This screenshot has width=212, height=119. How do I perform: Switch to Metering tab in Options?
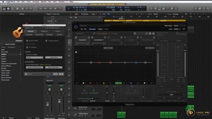(x=44, y=31)
